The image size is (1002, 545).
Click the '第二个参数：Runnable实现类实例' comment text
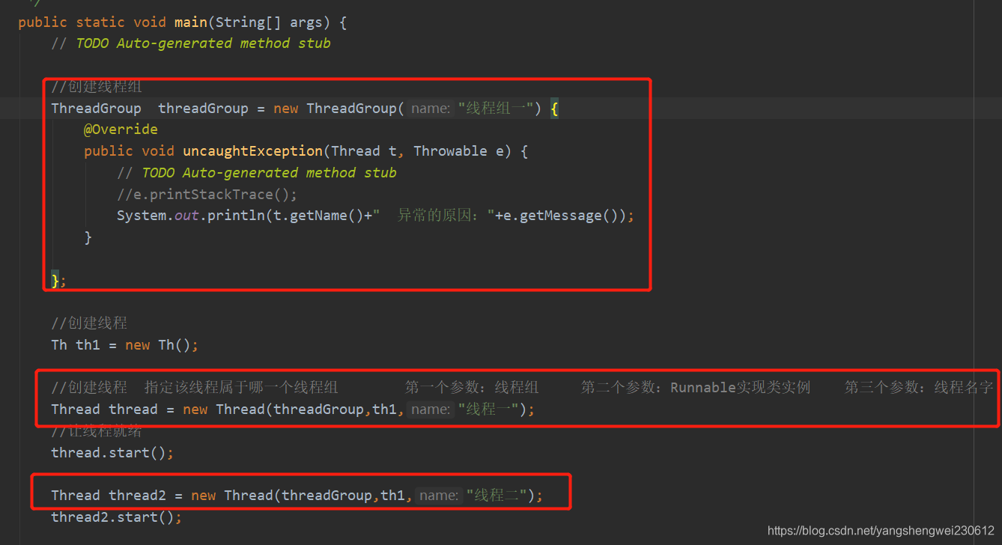tap(696, 388)
